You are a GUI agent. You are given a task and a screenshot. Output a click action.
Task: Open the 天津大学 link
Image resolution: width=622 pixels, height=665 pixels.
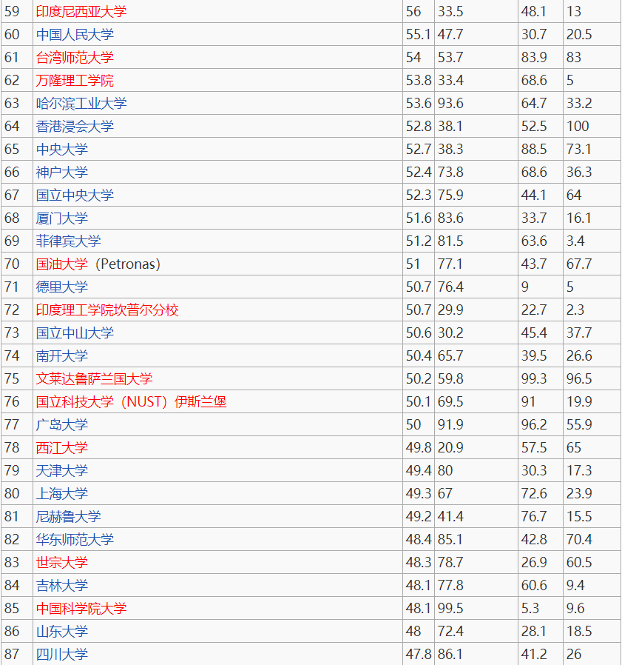[58, 470]
